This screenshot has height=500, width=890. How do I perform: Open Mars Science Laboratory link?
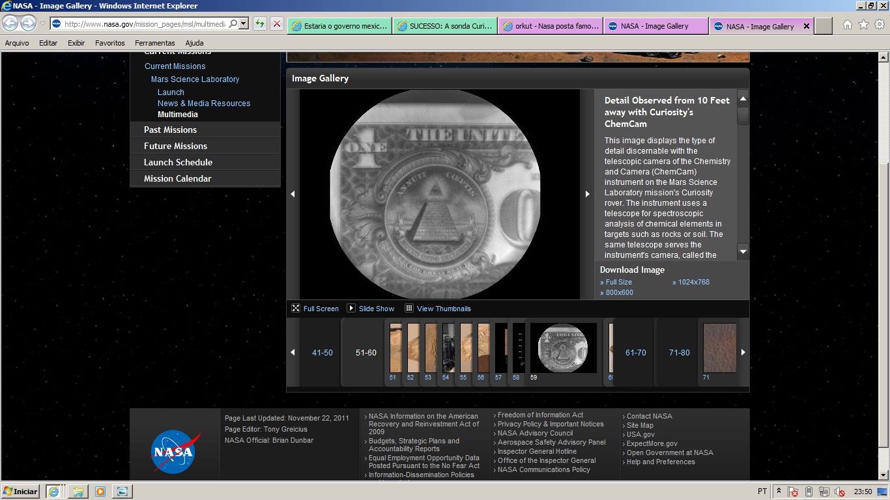pos(195,79)
